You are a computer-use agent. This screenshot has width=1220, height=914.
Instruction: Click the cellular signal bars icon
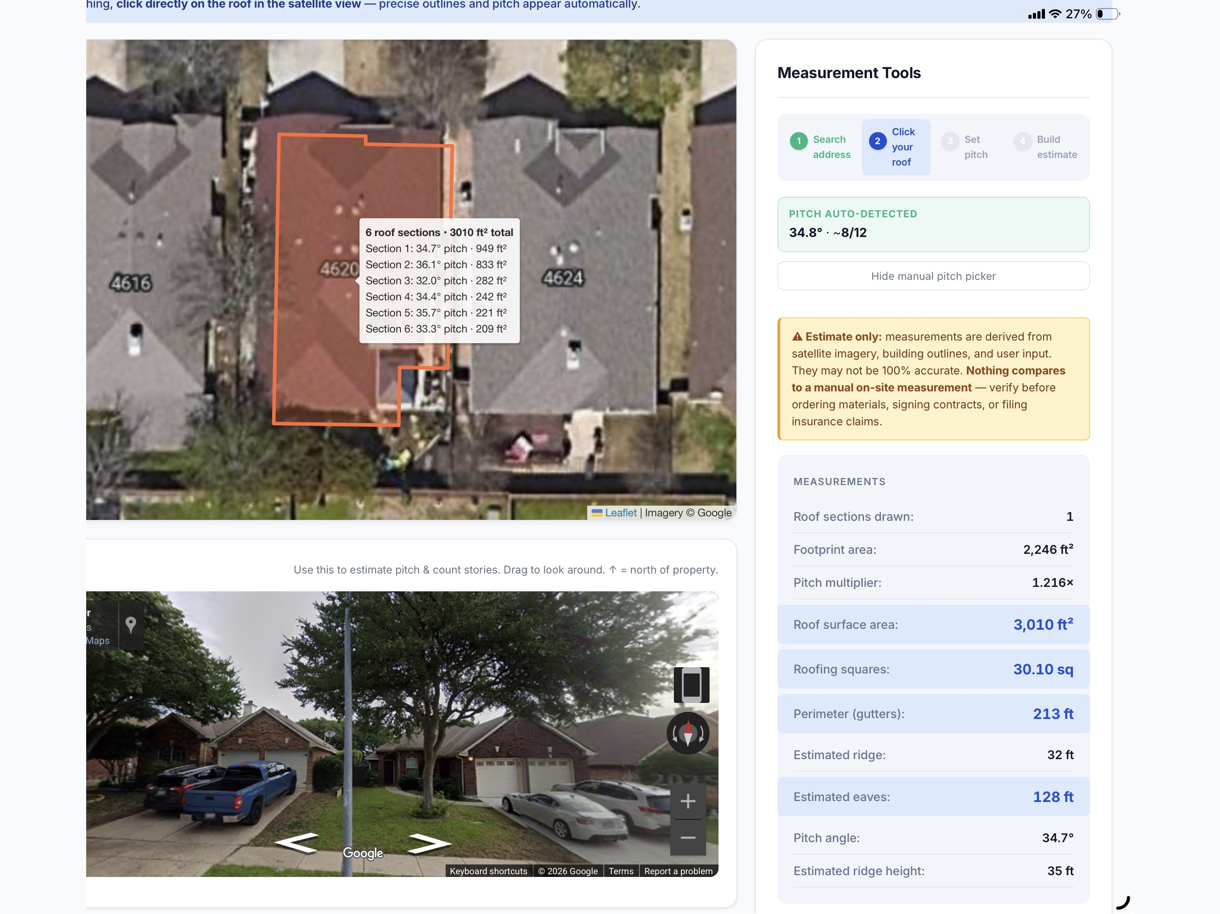point(1036,14)
